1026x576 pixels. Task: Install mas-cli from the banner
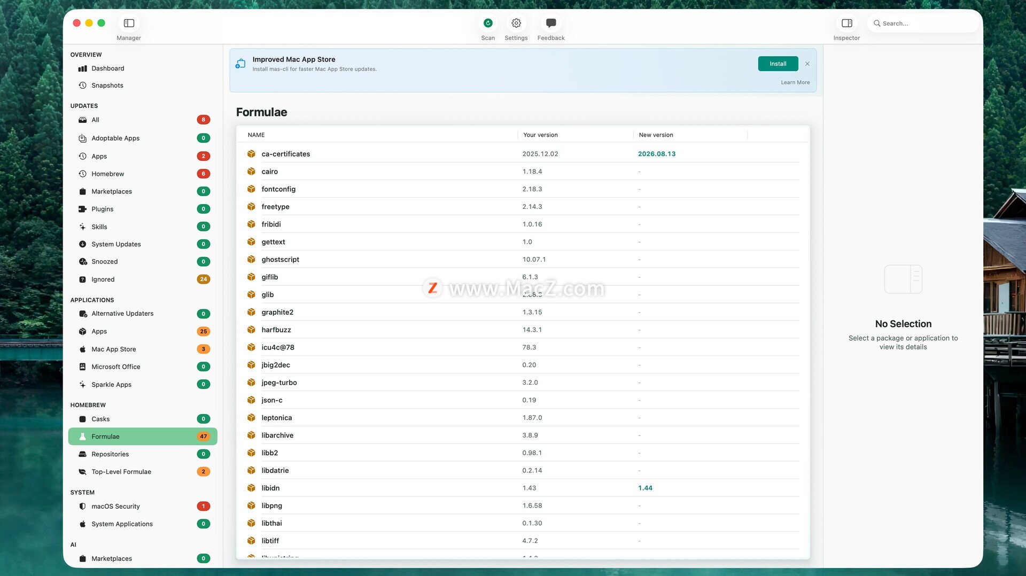pyautogui.click(x=778, y=64)
